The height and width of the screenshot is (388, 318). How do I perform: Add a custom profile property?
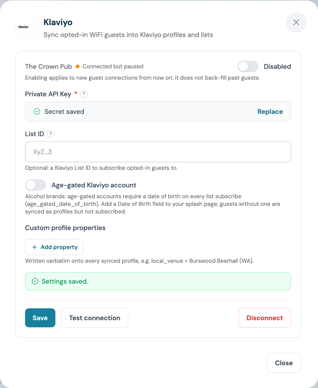tap(54, 247)
